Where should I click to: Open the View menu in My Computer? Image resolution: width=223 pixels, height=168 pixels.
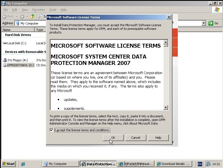click(25, 10)
